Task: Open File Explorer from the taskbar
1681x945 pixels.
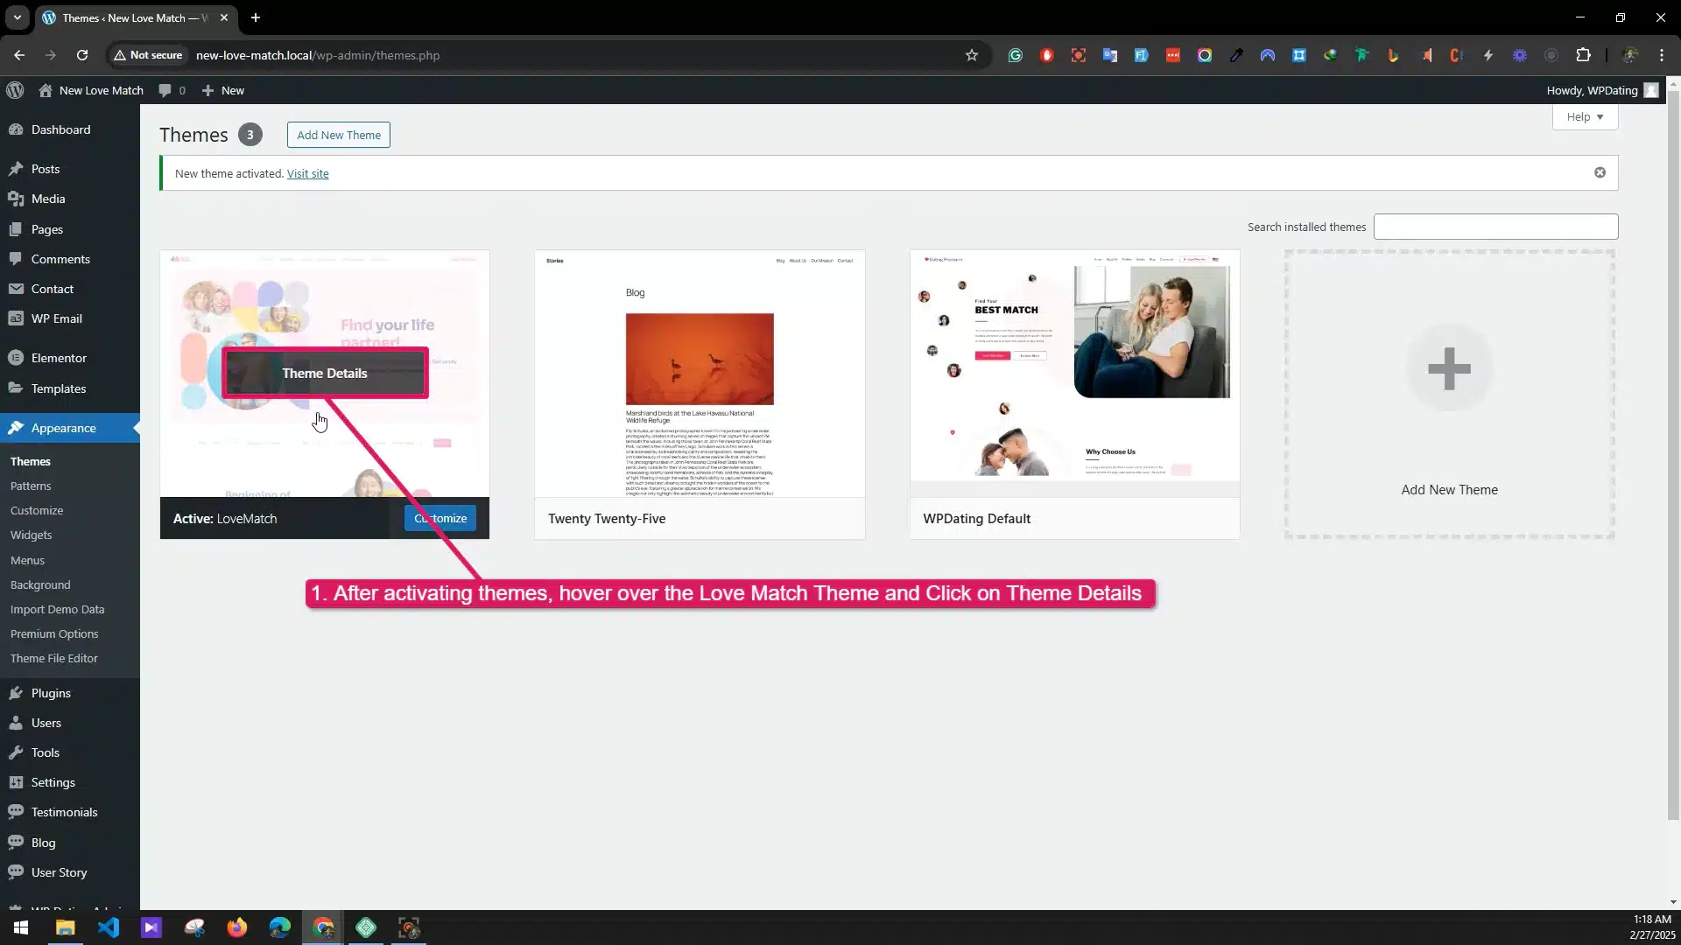Action: pyautogui.click(x=65, y=927)
